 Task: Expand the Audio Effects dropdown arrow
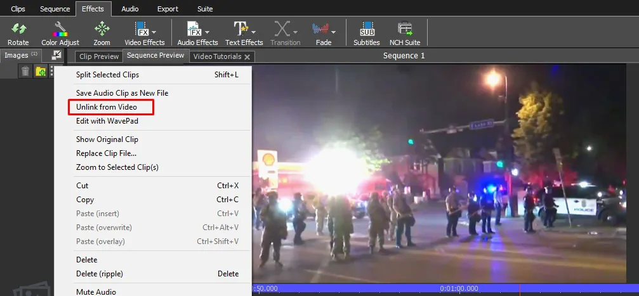coord(206,30)
